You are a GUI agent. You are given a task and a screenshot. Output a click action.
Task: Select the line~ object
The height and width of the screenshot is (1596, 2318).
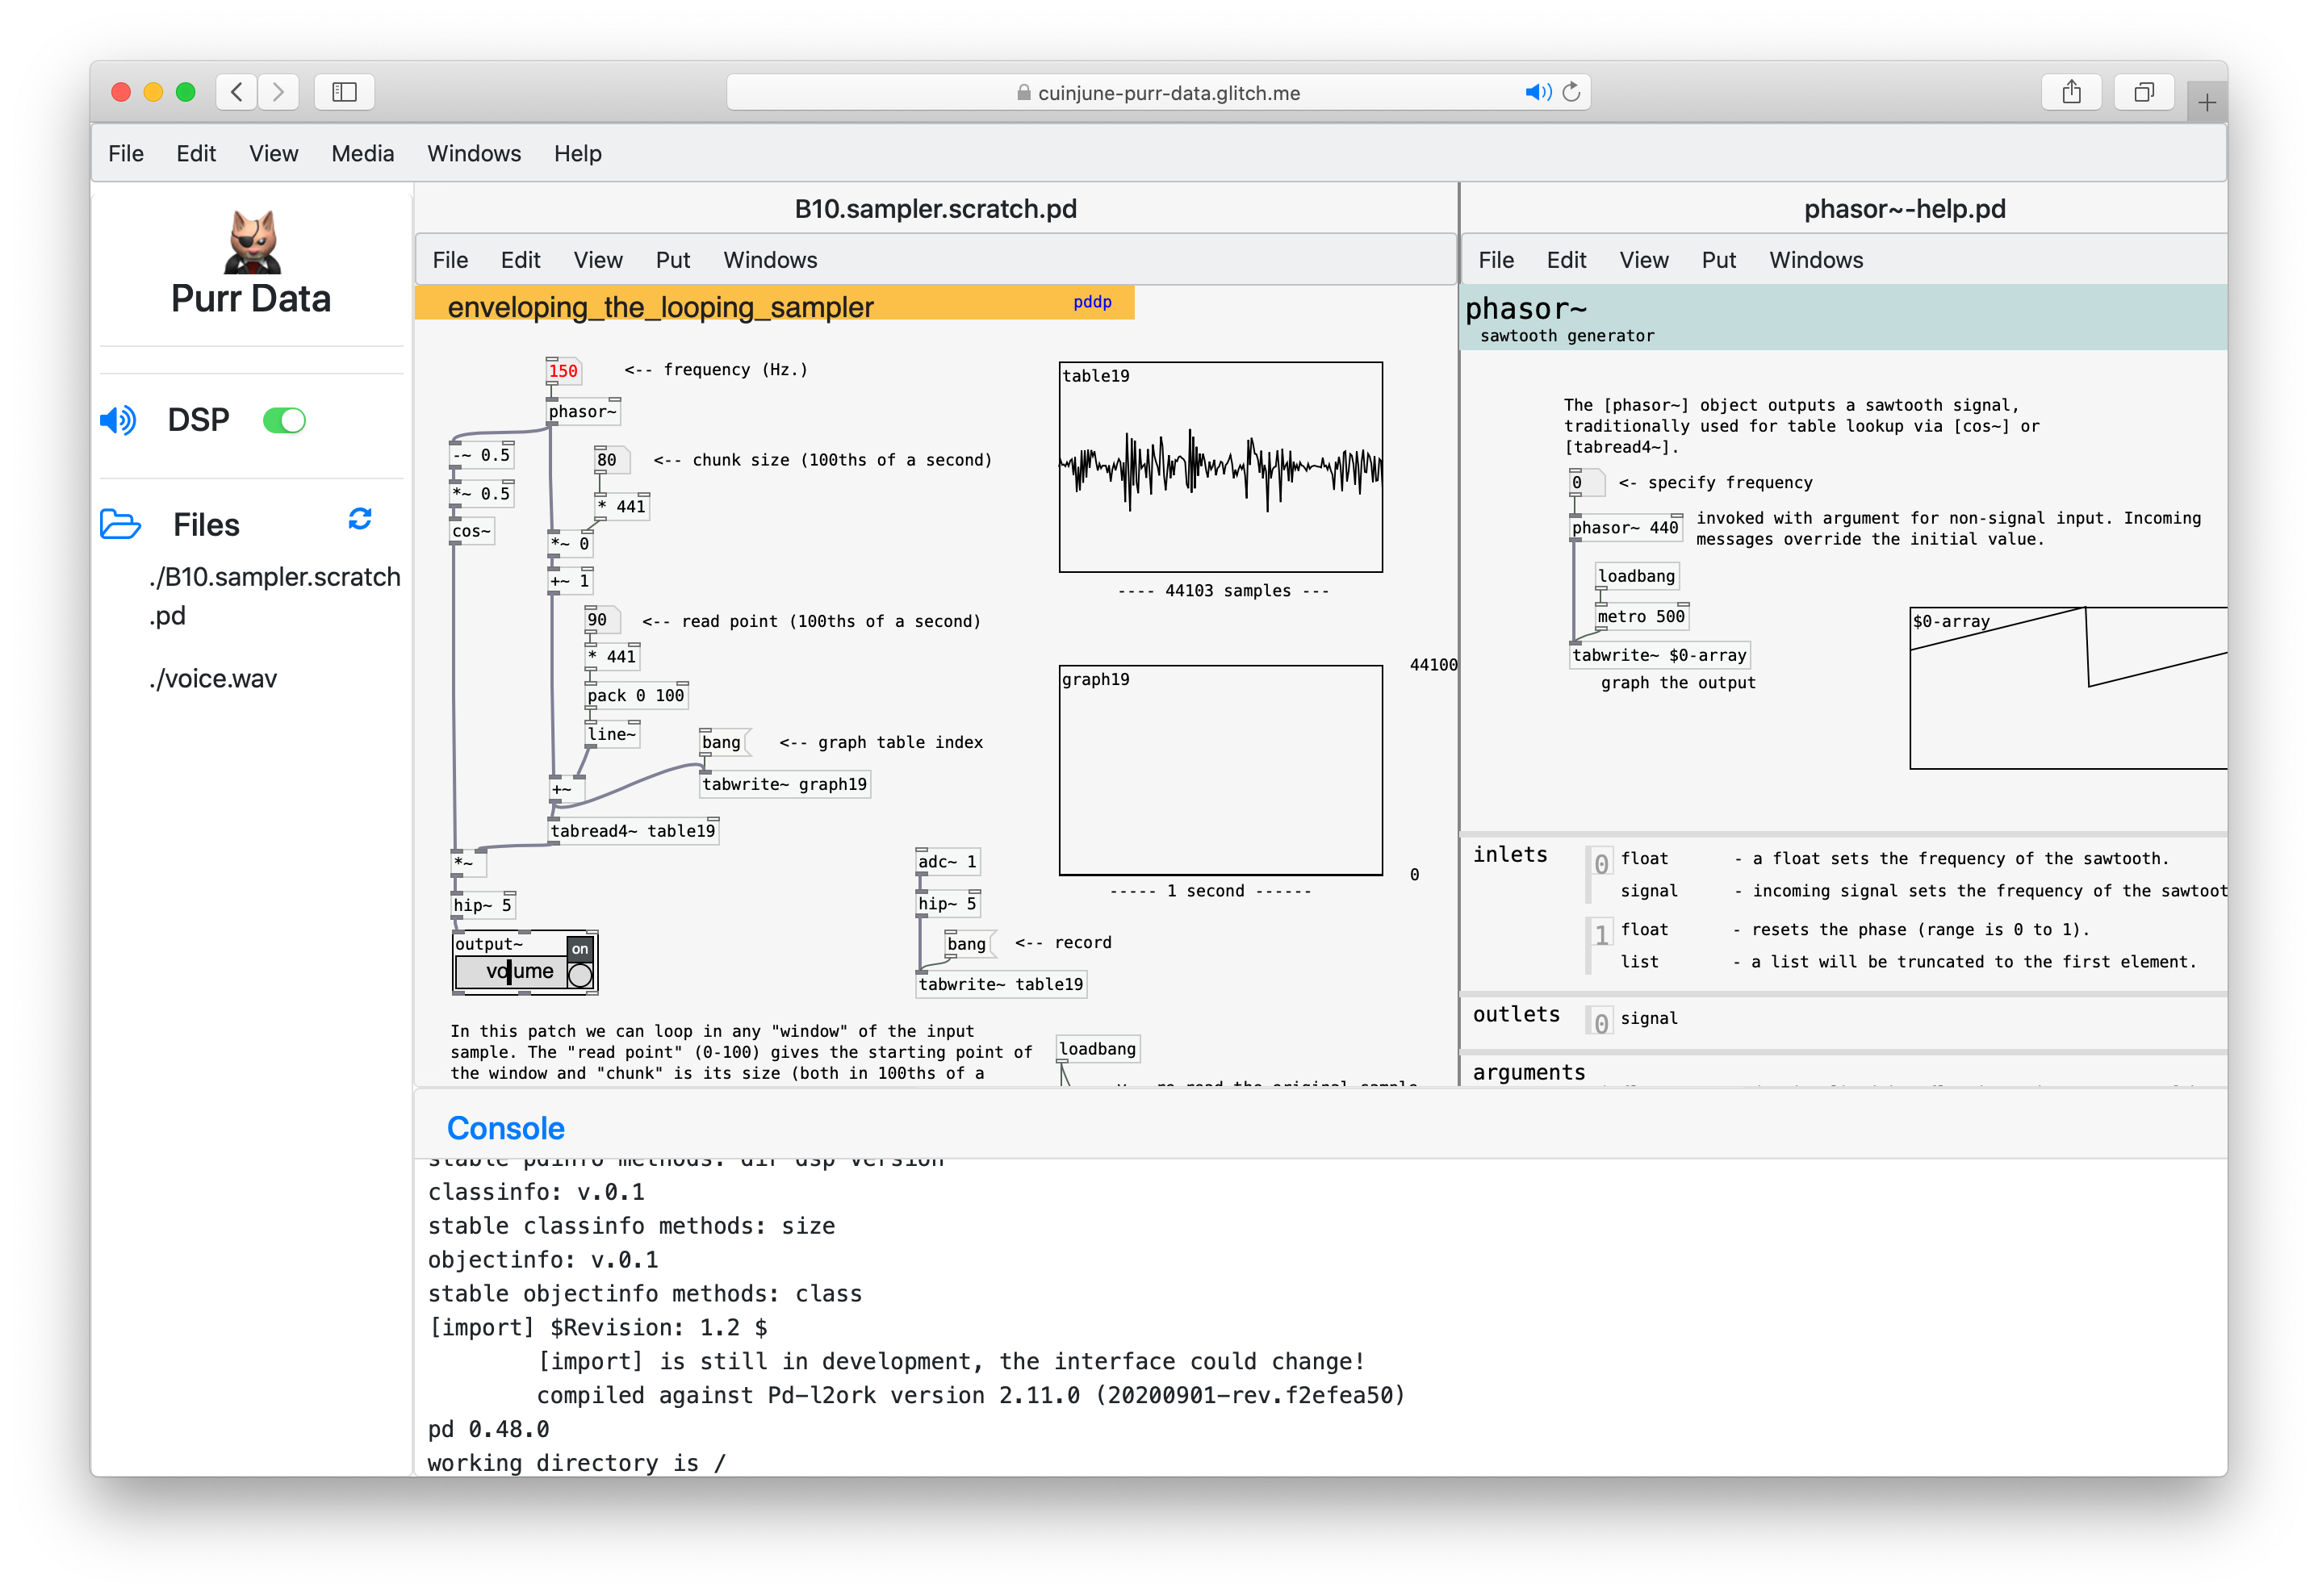pyautogui.click(x=612, y=734)
